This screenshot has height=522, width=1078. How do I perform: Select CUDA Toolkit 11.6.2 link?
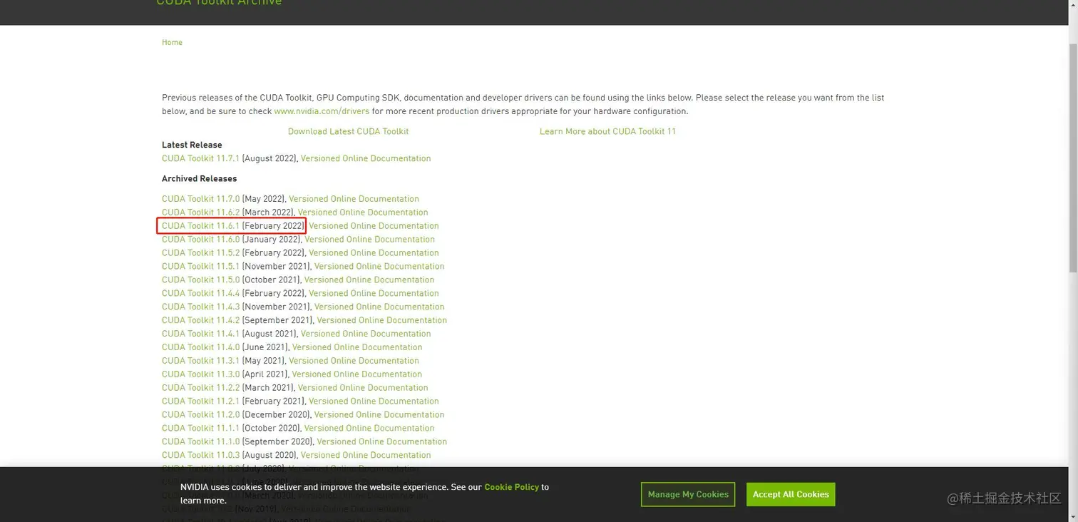200,213
